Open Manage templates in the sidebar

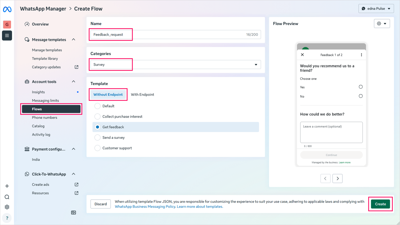[47, 50]
